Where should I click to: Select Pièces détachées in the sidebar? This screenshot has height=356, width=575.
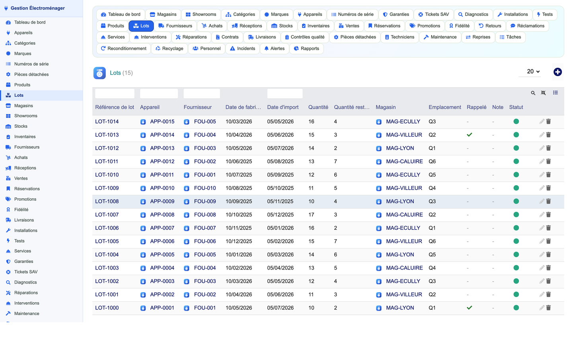(31, 74)
